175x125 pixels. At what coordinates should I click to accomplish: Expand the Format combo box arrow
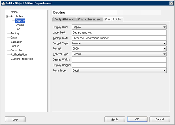point(165,49)
